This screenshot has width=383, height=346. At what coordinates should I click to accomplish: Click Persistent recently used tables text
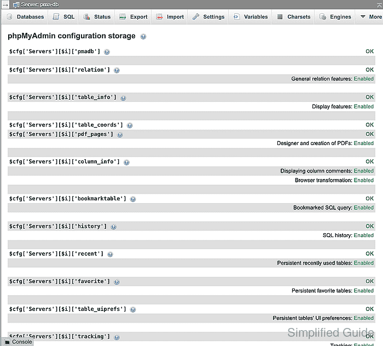[315, 263]
